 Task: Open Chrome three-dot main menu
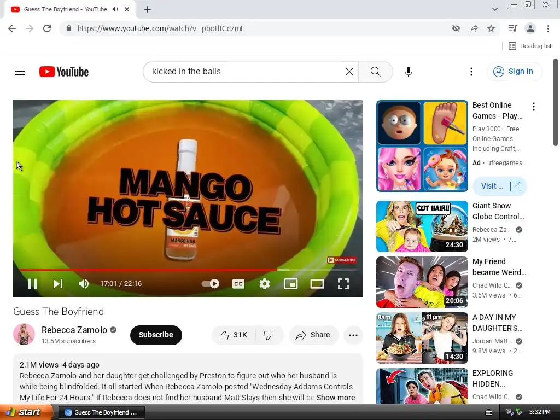point(548,28)
